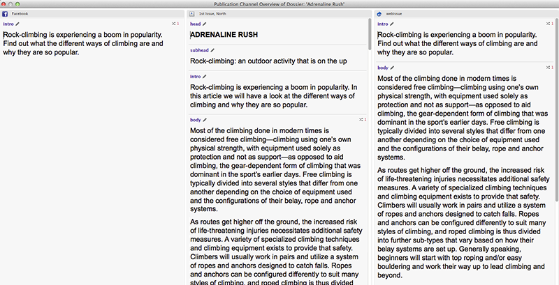Click the Facebook channel icon

(6, 14)
